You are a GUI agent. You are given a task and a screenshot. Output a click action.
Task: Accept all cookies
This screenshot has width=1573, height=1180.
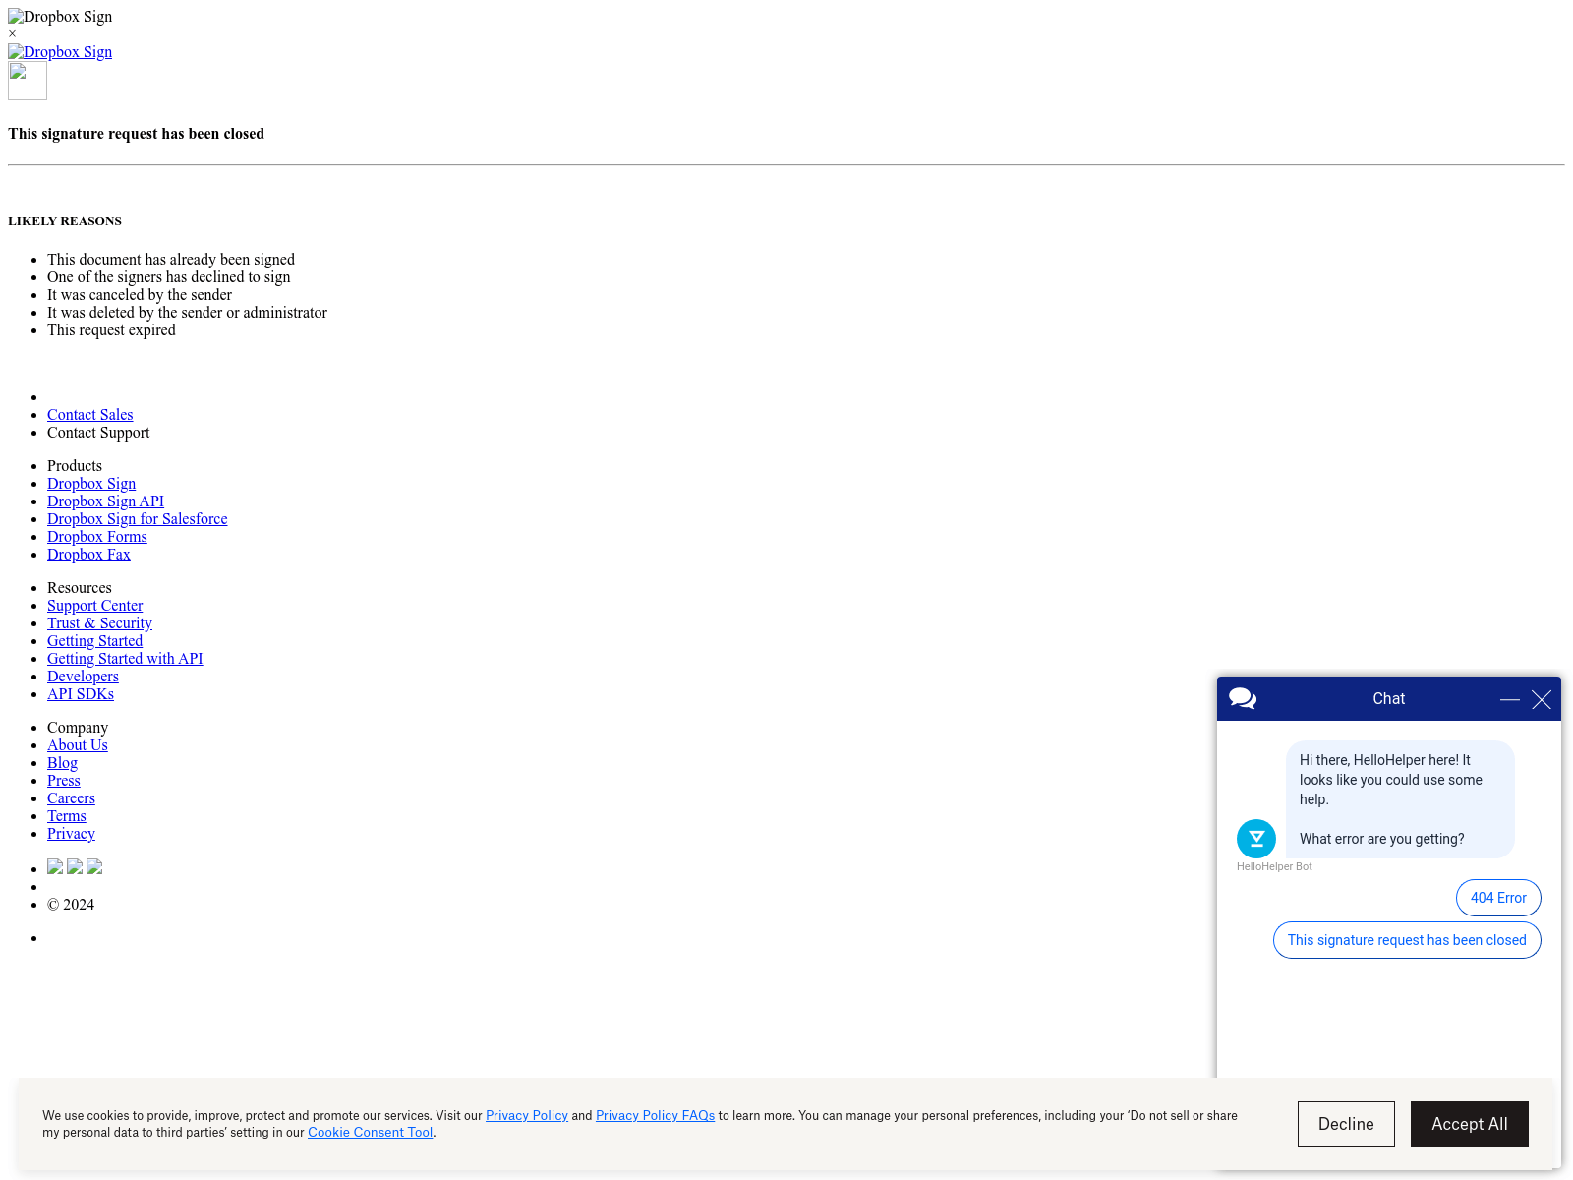click(x=1470, y=1124)
